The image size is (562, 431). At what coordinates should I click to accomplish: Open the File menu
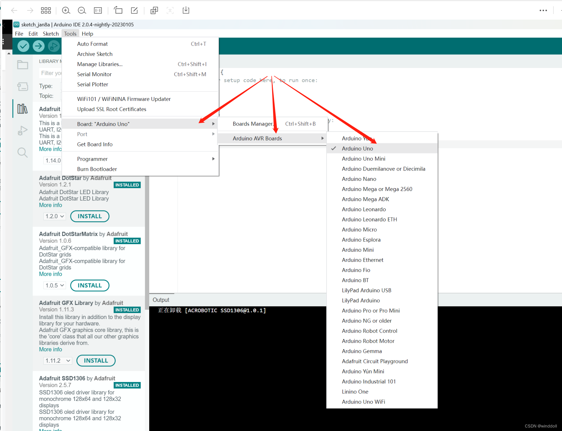click(19, 34)
